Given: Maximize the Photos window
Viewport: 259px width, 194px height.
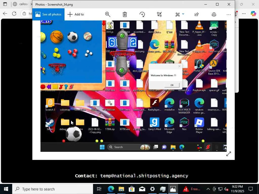Looking at the screenshot, I should (217, 5).
